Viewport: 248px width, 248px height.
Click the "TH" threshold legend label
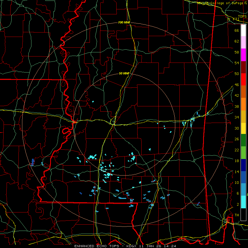237,215
